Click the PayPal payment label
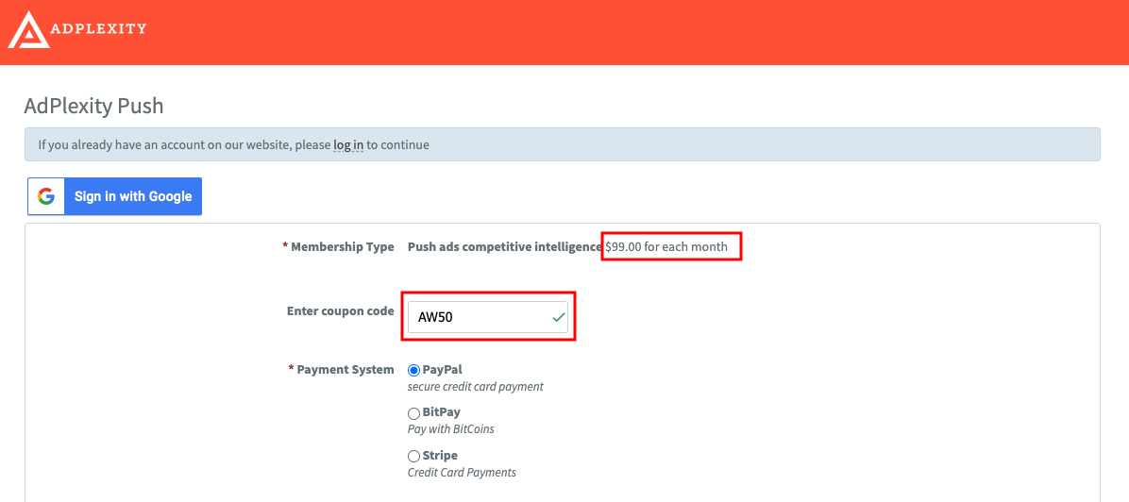 point(442,370)
